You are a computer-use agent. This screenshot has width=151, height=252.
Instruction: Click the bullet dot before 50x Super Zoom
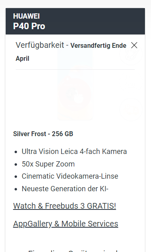[x=16, y=164]
